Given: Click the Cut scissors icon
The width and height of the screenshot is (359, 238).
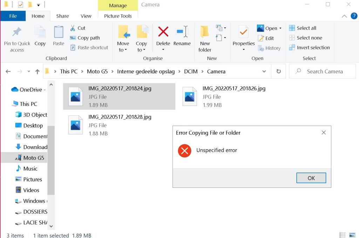Looking at the screenshot, I should click(x=73, y=28).
